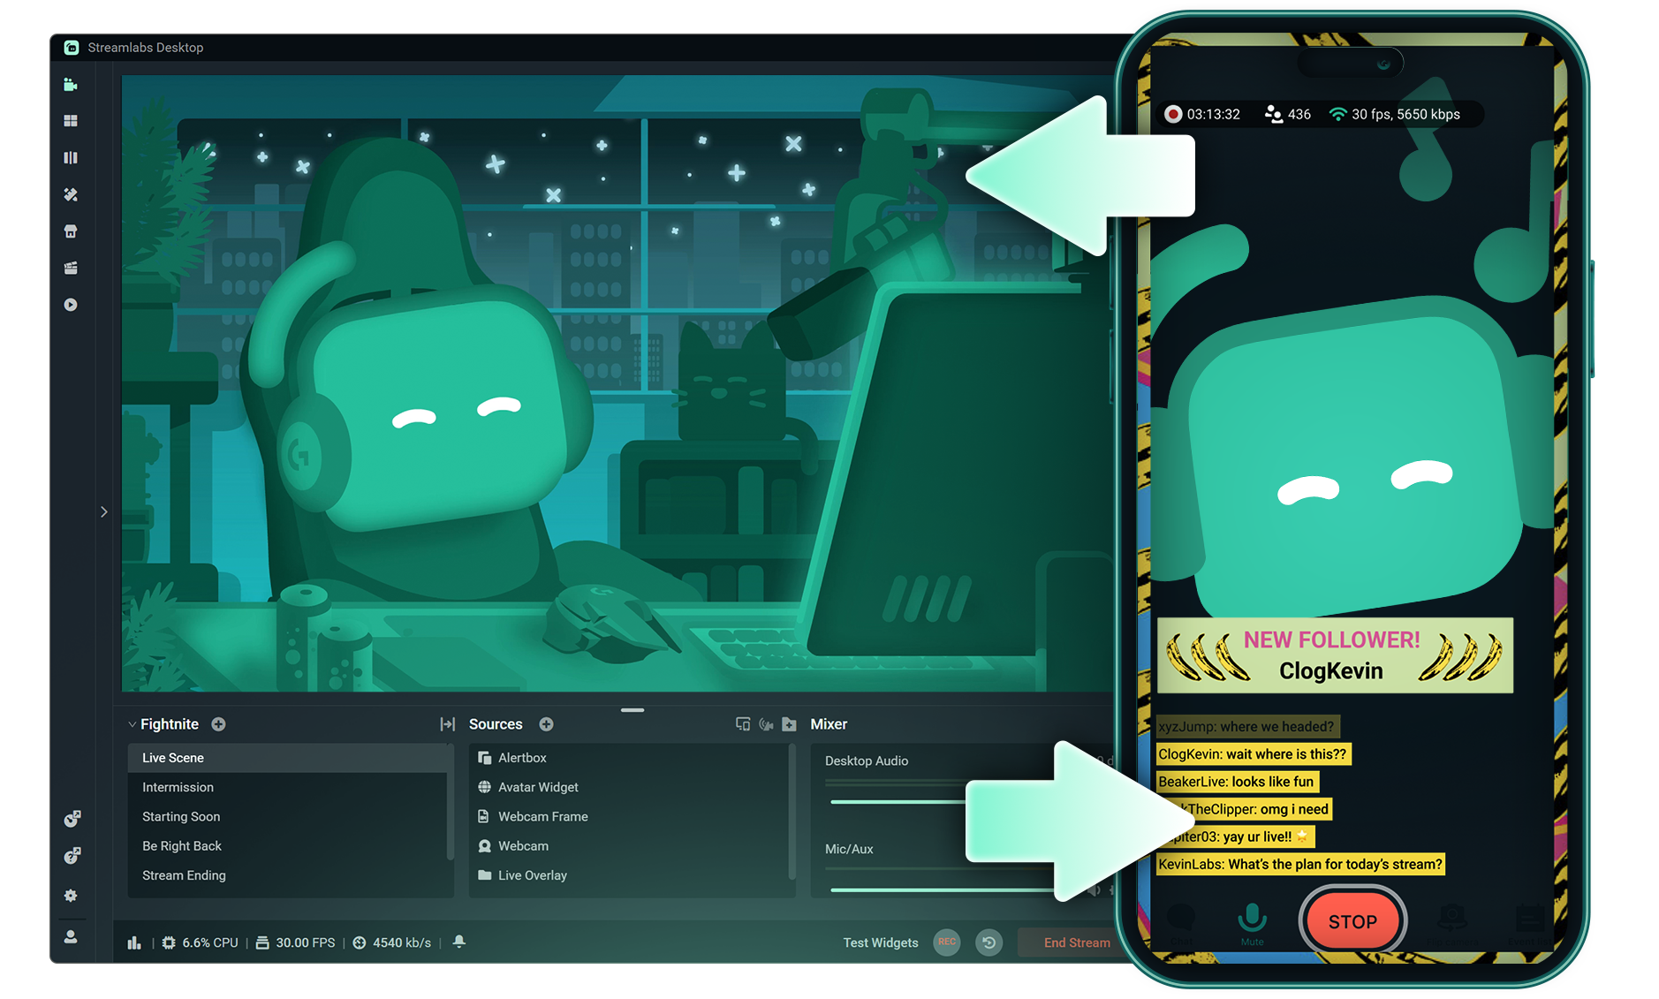Toggle Studio Mode beside the Sources header
This screenshot has width=1659, height=999.
[448, 724]
